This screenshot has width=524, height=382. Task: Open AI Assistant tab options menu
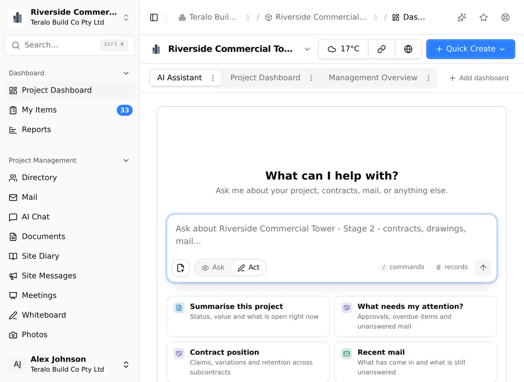tap(213, 78)
